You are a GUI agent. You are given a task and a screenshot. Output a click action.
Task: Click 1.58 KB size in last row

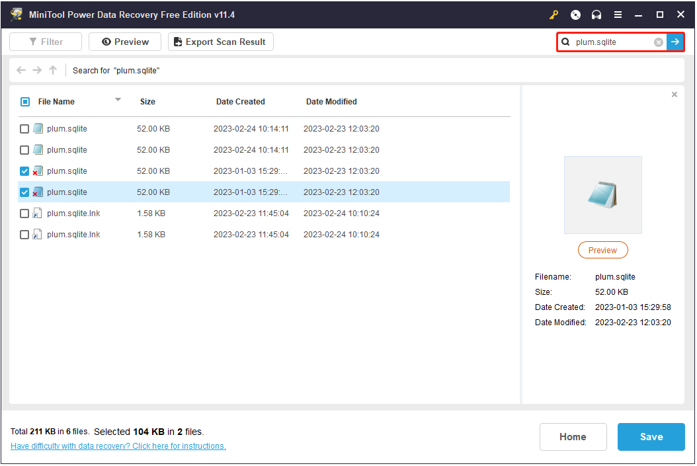click(151, 235)
